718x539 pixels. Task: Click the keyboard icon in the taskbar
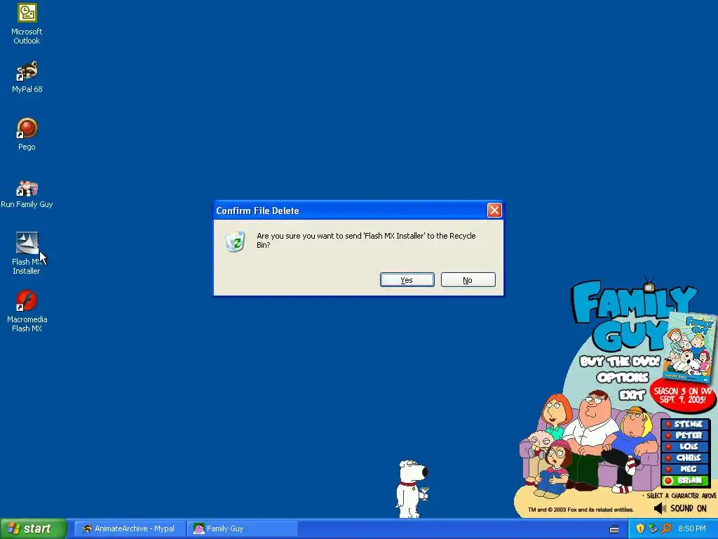[x=614, y=529]
